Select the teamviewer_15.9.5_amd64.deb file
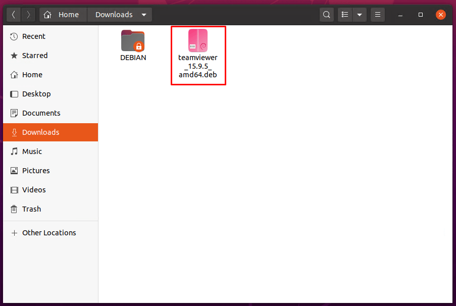Image resolution: width=456 pixels, height=306 pixels. pyautogui.click(x=198, y=55)
